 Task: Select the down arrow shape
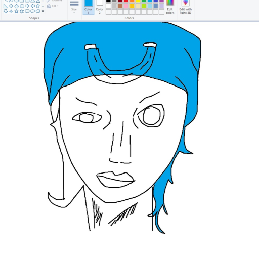pyautogui.click(x=6, y=11)
